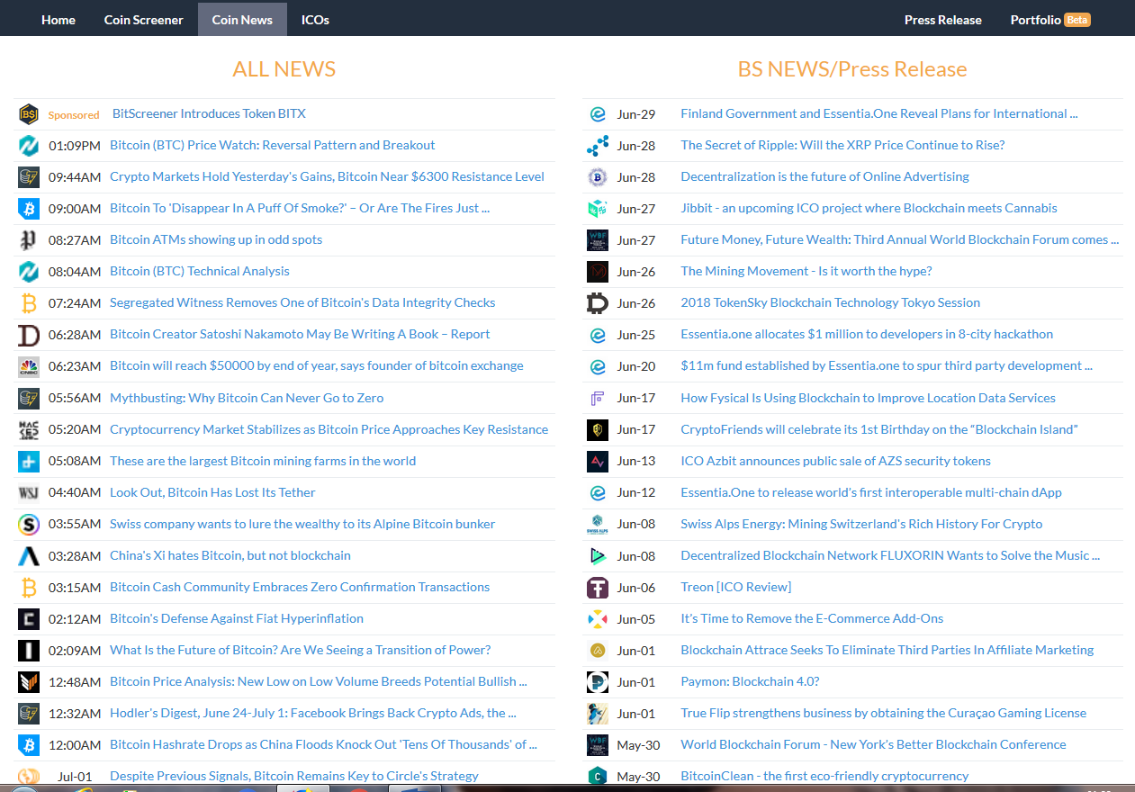The width and height of the screenshot is (1135, 792).
Task: Click icon beside 'Cryptocurrency Market Stabilizes' headline
Action: tap(29, 430)
